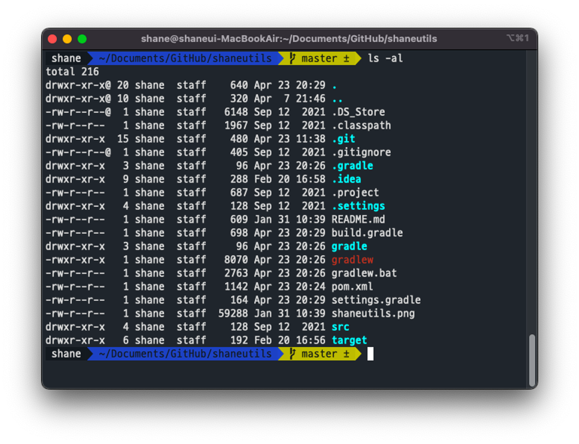Click the ls -al command text

(385, 58)
